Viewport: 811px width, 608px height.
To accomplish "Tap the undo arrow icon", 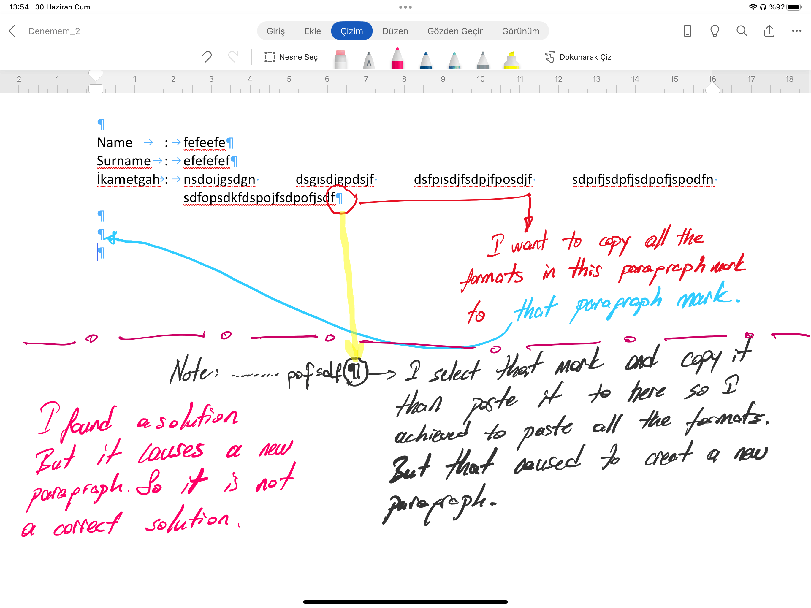I will pos(206,57).
